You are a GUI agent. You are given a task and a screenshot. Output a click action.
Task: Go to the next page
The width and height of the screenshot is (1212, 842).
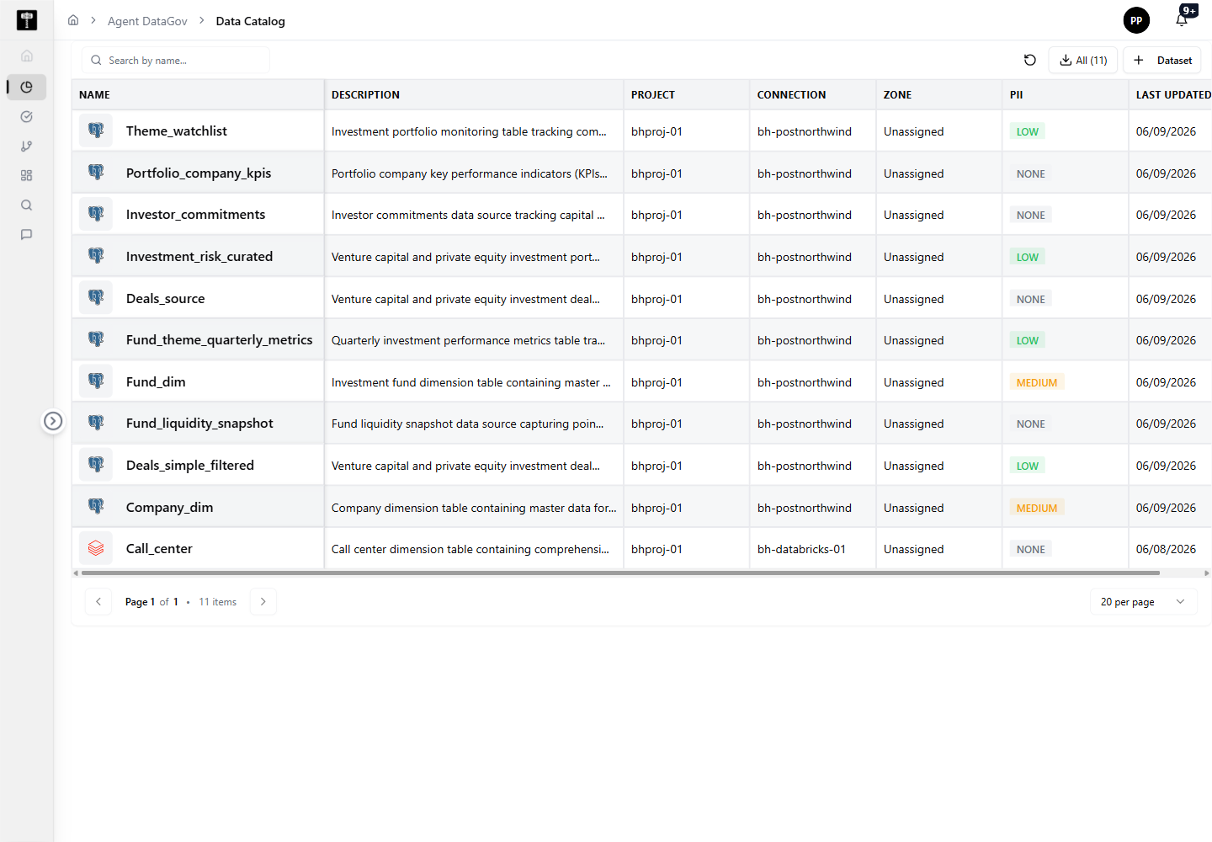pos(263,601)
